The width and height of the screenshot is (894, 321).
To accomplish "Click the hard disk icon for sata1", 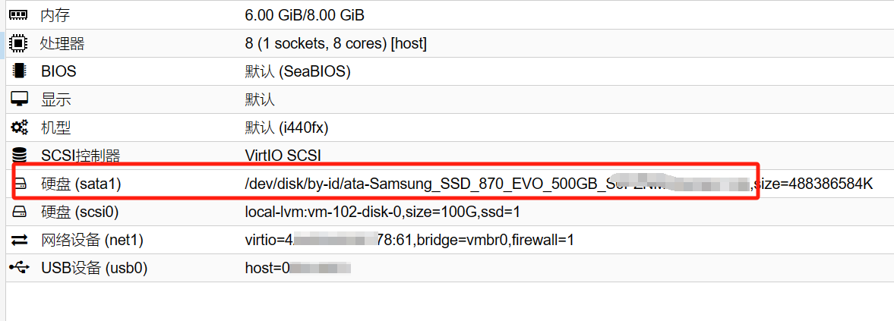I will (x=19, y=184).
